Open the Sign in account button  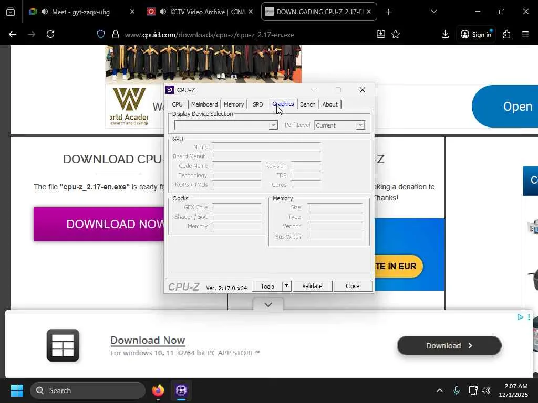(476, 34)
